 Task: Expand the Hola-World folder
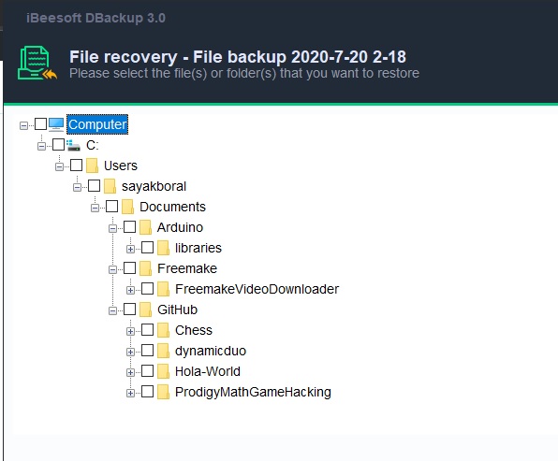tap(130, 373)
